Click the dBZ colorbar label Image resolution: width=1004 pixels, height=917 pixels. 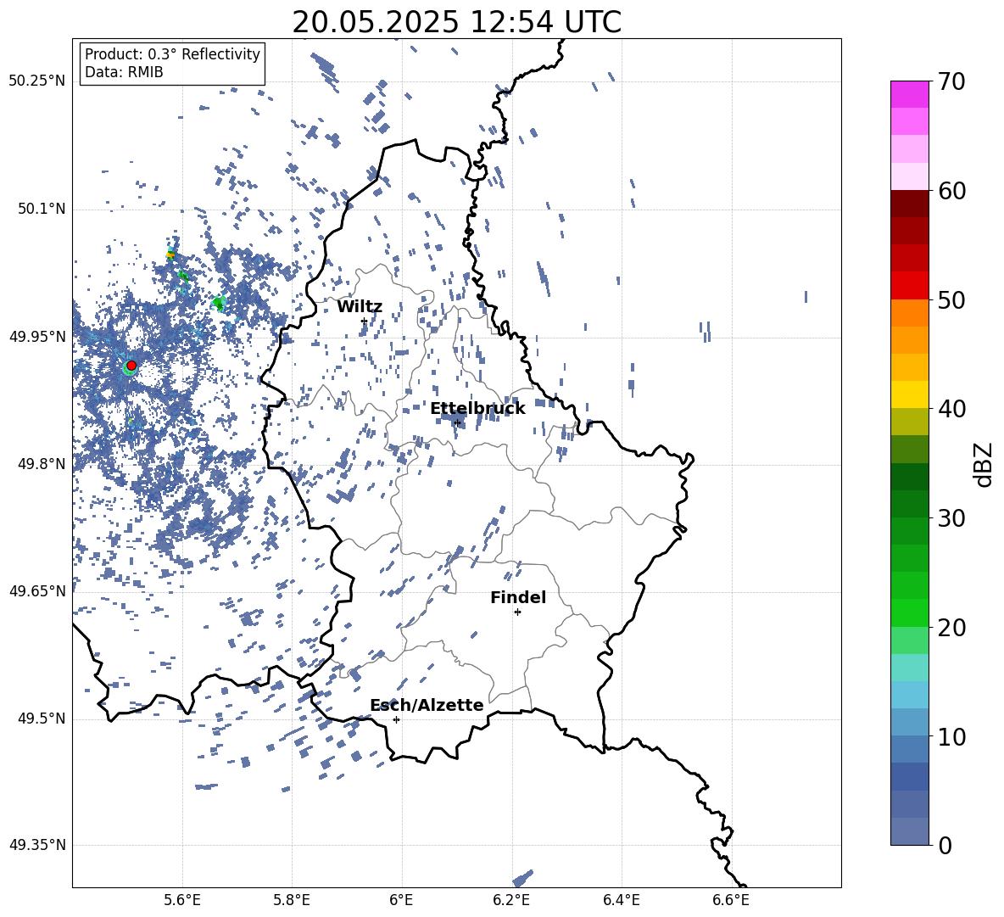click(x=984, y=464)
